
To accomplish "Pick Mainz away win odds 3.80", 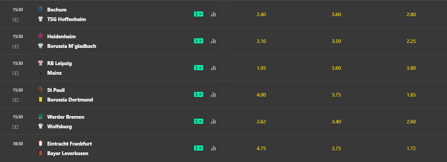I will click(411, 68).
